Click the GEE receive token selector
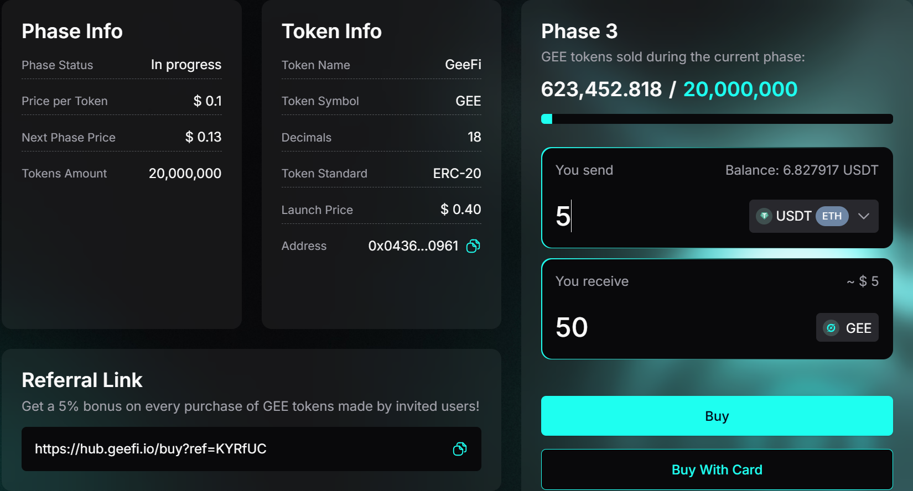Image resolution: width=913 pixels, height=491 pixels. [847, 328]
